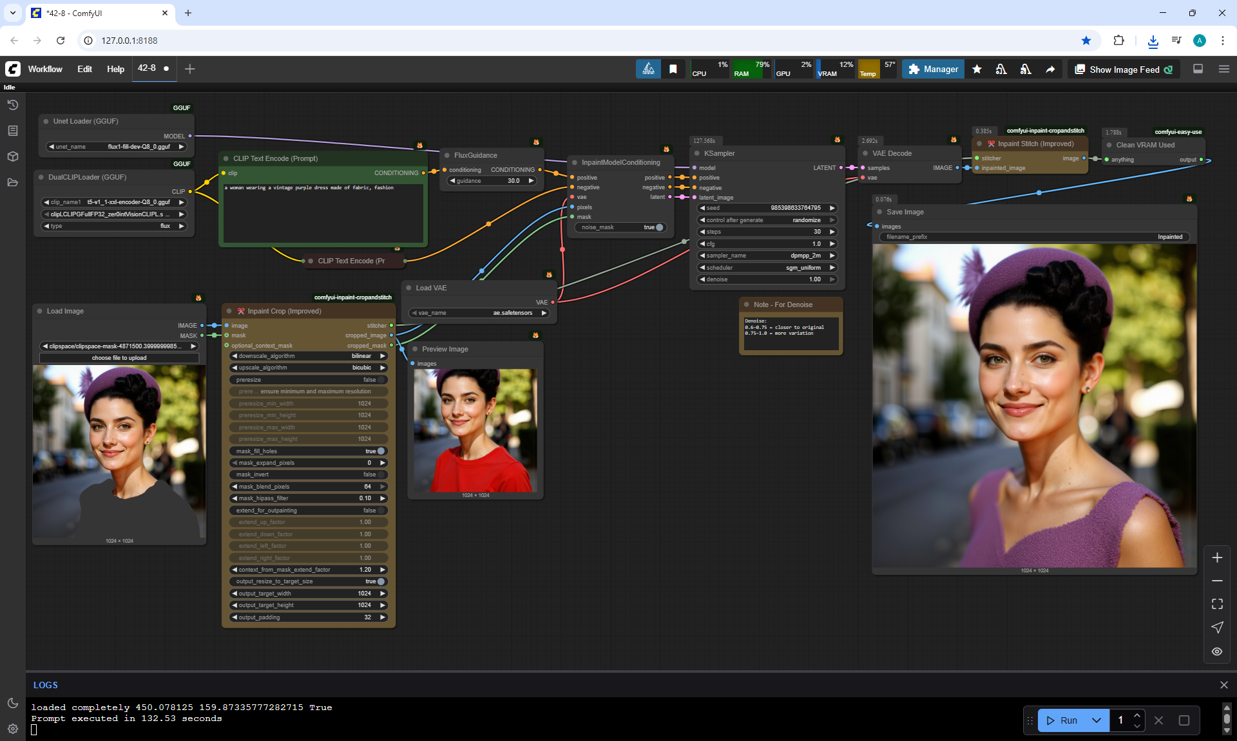Image resolution: width=1237 pixels, height=741 pixels.
Task: Open the Workflow menu
Action: 45,69
